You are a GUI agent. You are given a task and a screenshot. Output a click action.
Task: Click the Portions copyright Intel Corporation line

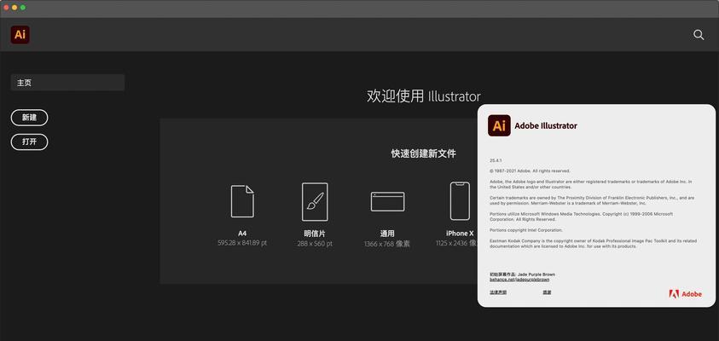pyautogui.click(x=526, y=230)
